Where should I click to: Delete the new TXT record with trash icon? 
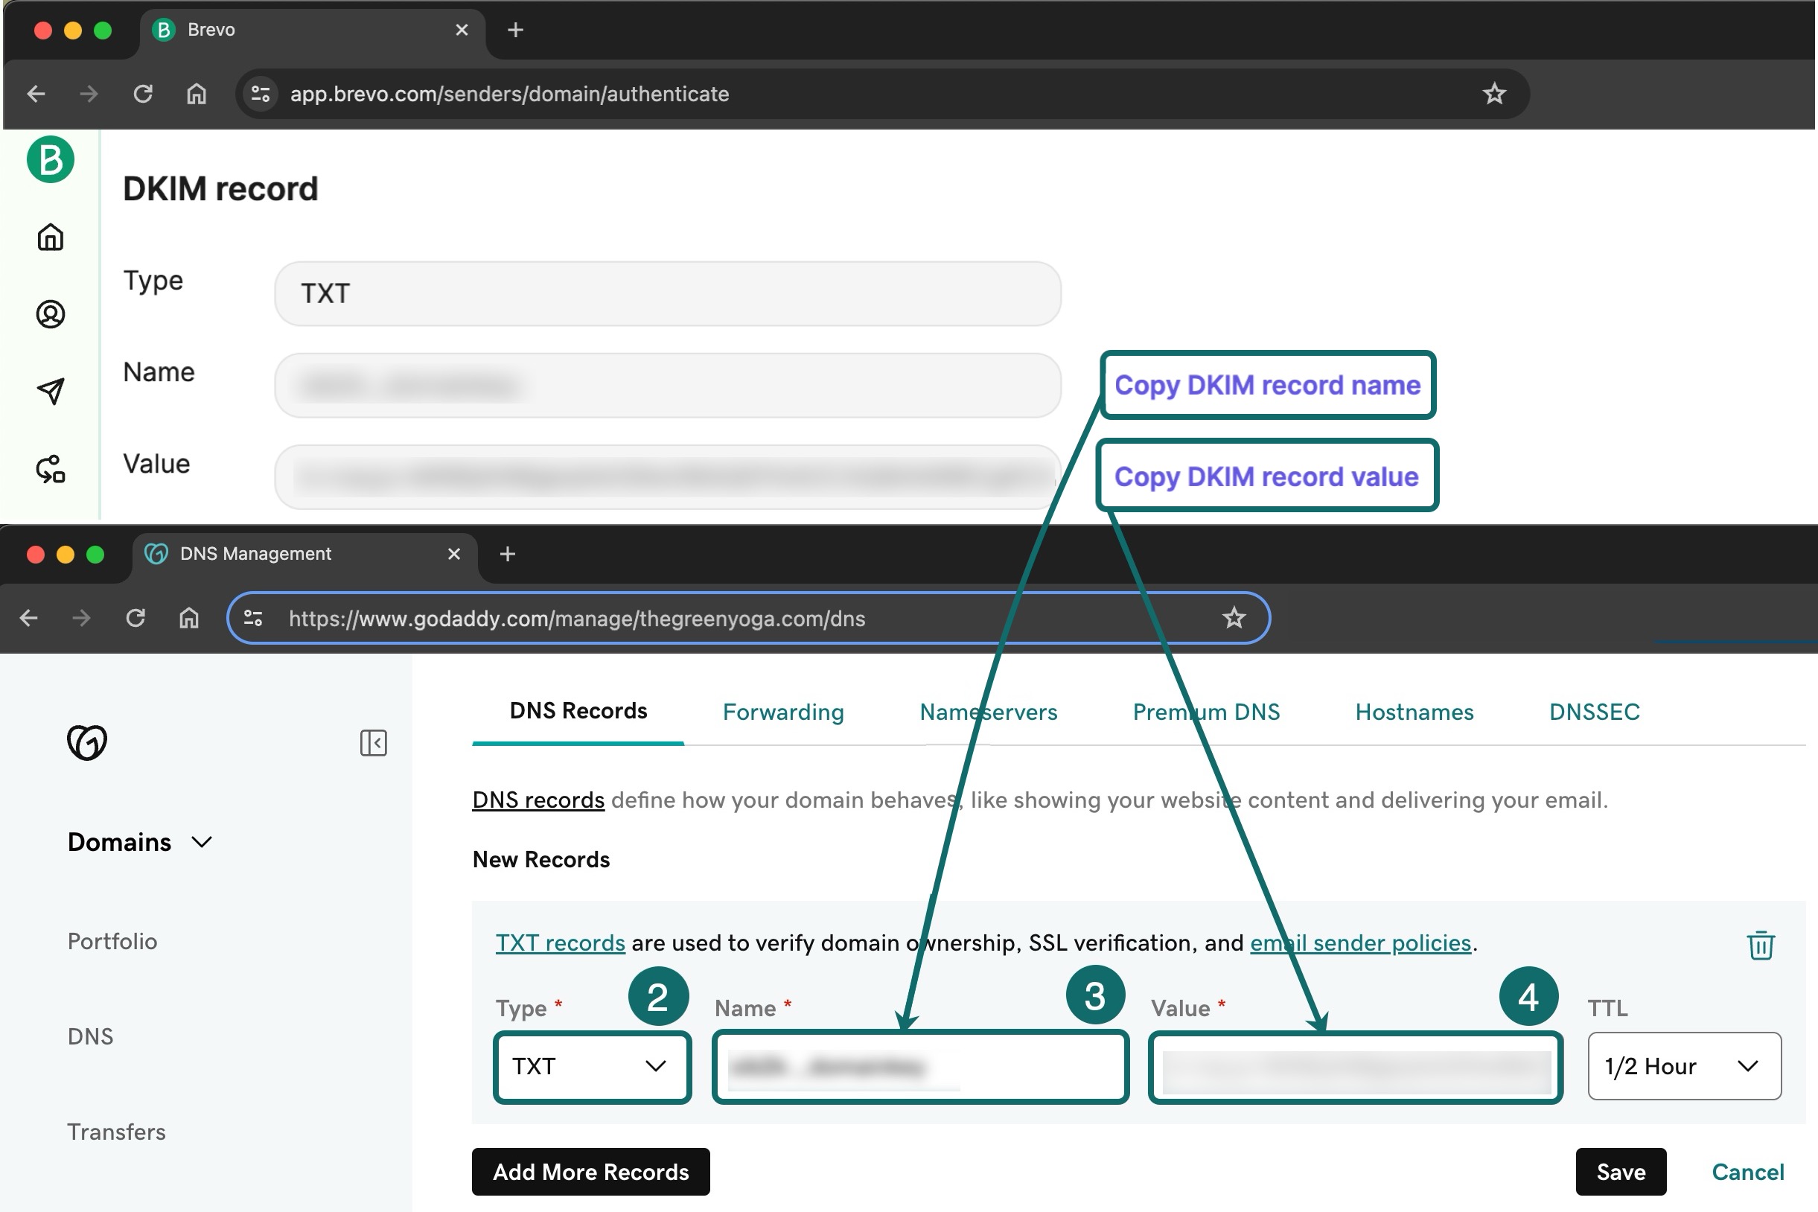click(x=1761, y=945)
